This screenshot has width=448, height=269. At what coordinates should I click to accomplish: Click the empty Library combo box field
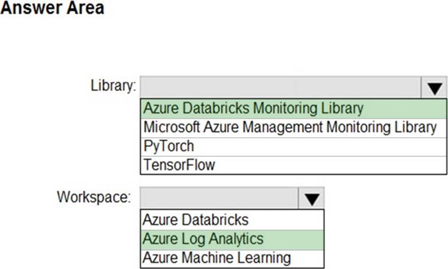click(281, 87)
